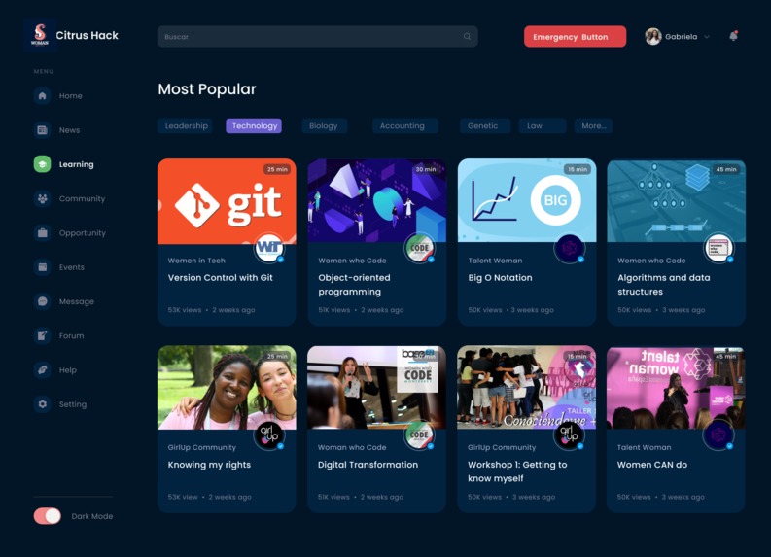Screen dimensions: 771x557
Task: Click '53K views' on Git card
Action: tap(185, 310)
